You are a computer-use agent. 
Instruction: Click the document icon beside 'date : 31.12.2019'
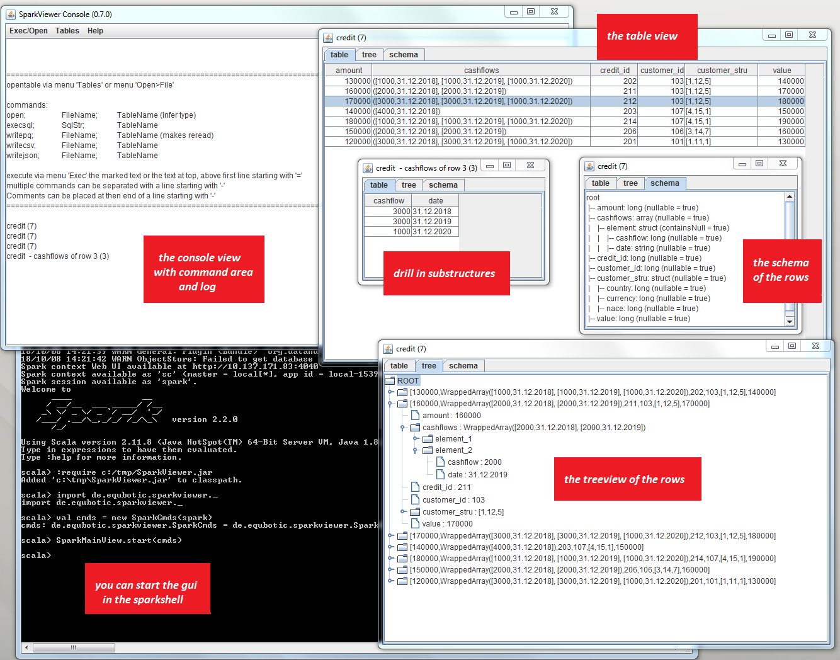[x=440, y=475]
